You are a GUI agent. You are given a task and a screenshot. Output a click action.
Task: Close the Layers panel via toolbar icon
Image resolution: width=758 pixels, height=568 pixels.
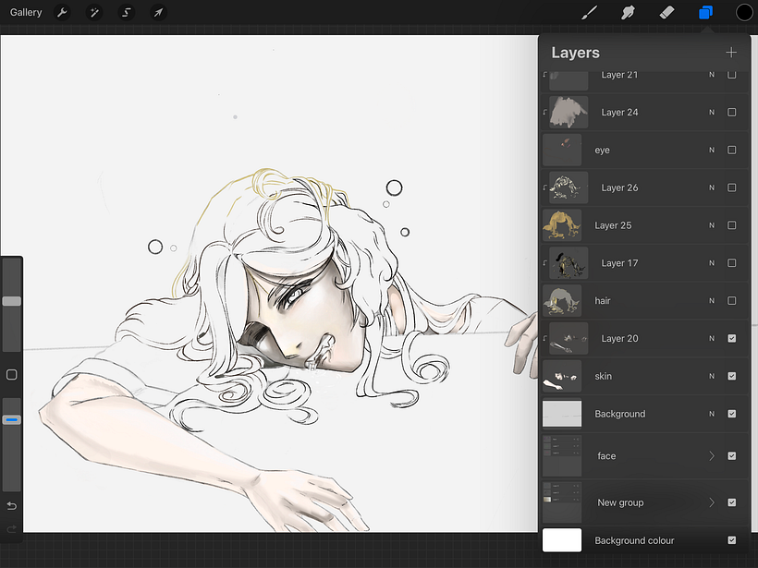point(706,13)
